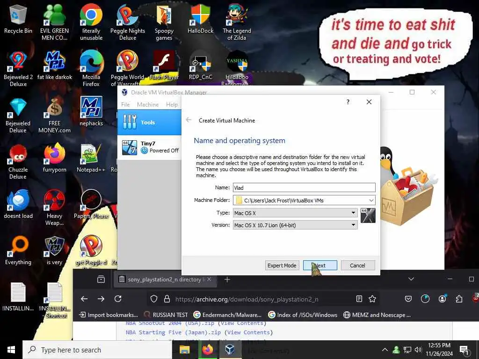
Task: Open Import bookmarks in bookmarks toolbar
Action: coord(109,315)
